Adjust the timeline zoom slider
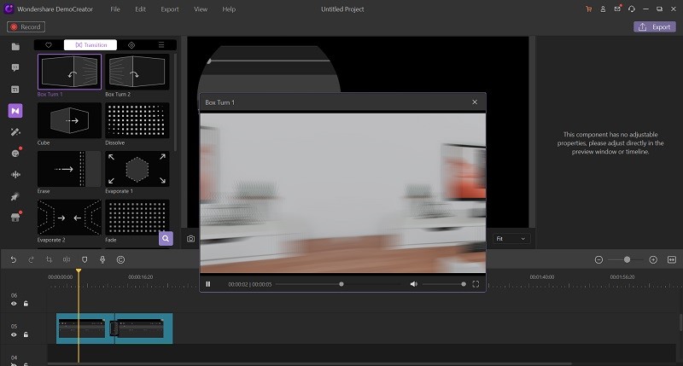 [x=627, y=260]
